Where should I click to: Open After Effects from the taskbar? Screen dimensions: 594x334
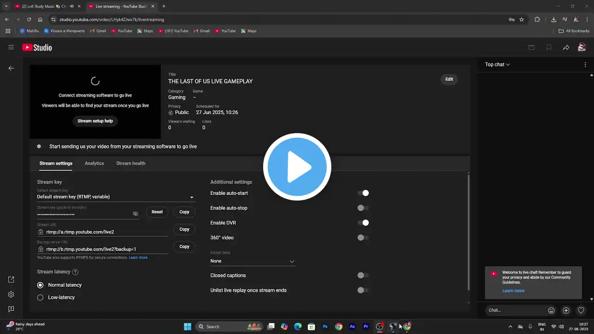pyautogui.click(x=352, y=327)
